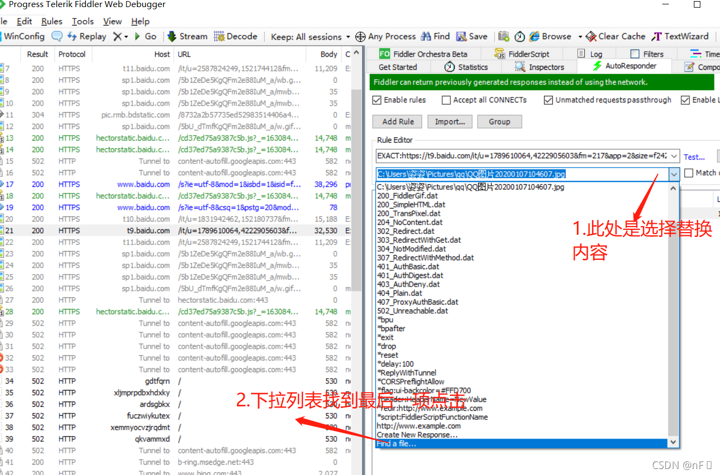Select the AutoResponder tab

(x=624, y=66)
